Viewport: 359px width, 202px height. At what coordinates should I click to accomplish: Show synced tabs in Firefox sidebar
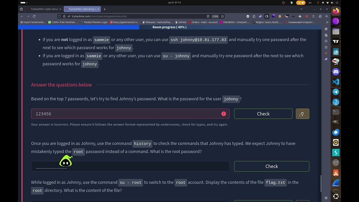[326, 35]
